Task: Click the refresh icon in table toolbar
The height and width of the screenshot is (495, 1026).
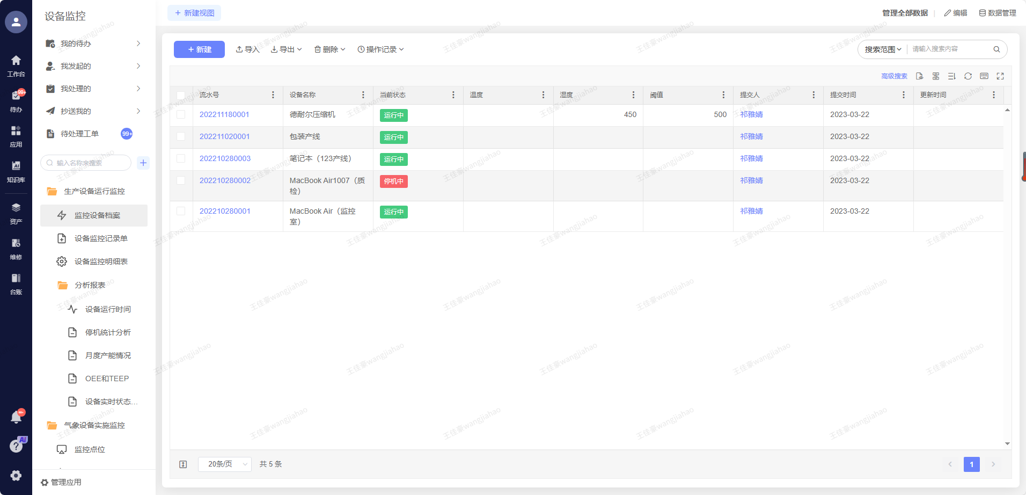Action: (x=968, y=76)
